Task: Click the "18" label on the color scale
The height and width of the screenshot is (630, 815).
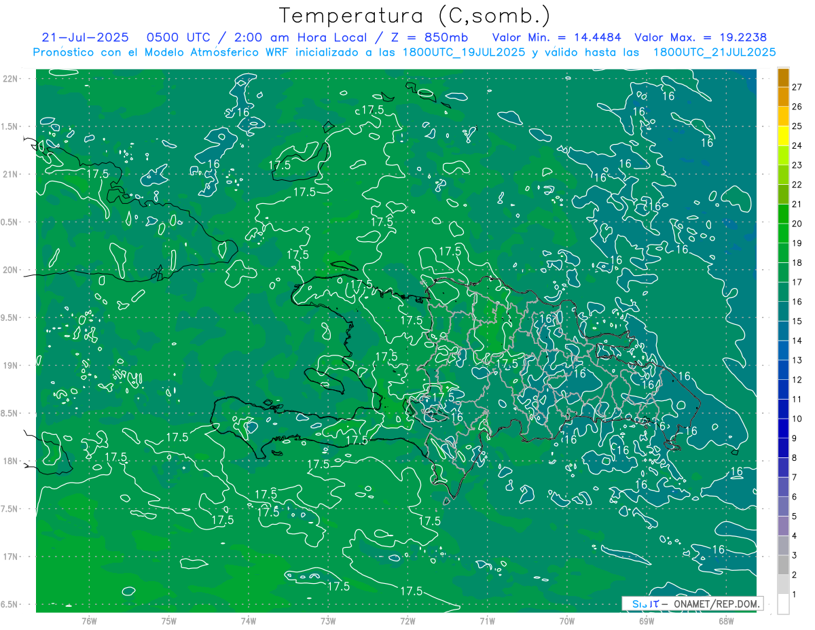Action: tap(797, 263)
